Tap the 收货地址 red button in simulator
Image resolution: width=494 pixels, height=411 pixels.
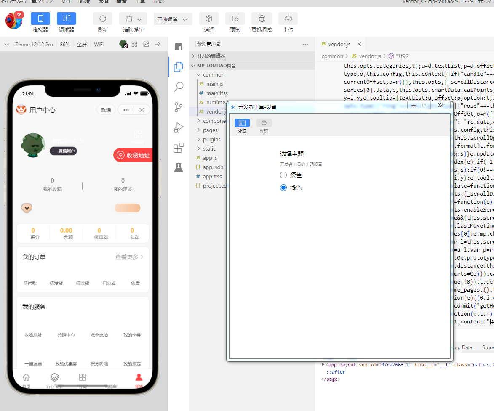point(133,155)
